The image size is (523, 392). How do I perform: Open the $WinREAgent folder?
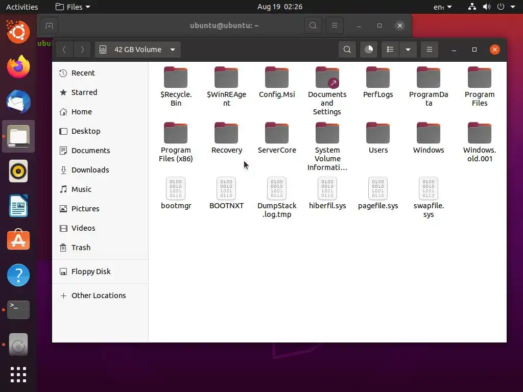[226, 87]
